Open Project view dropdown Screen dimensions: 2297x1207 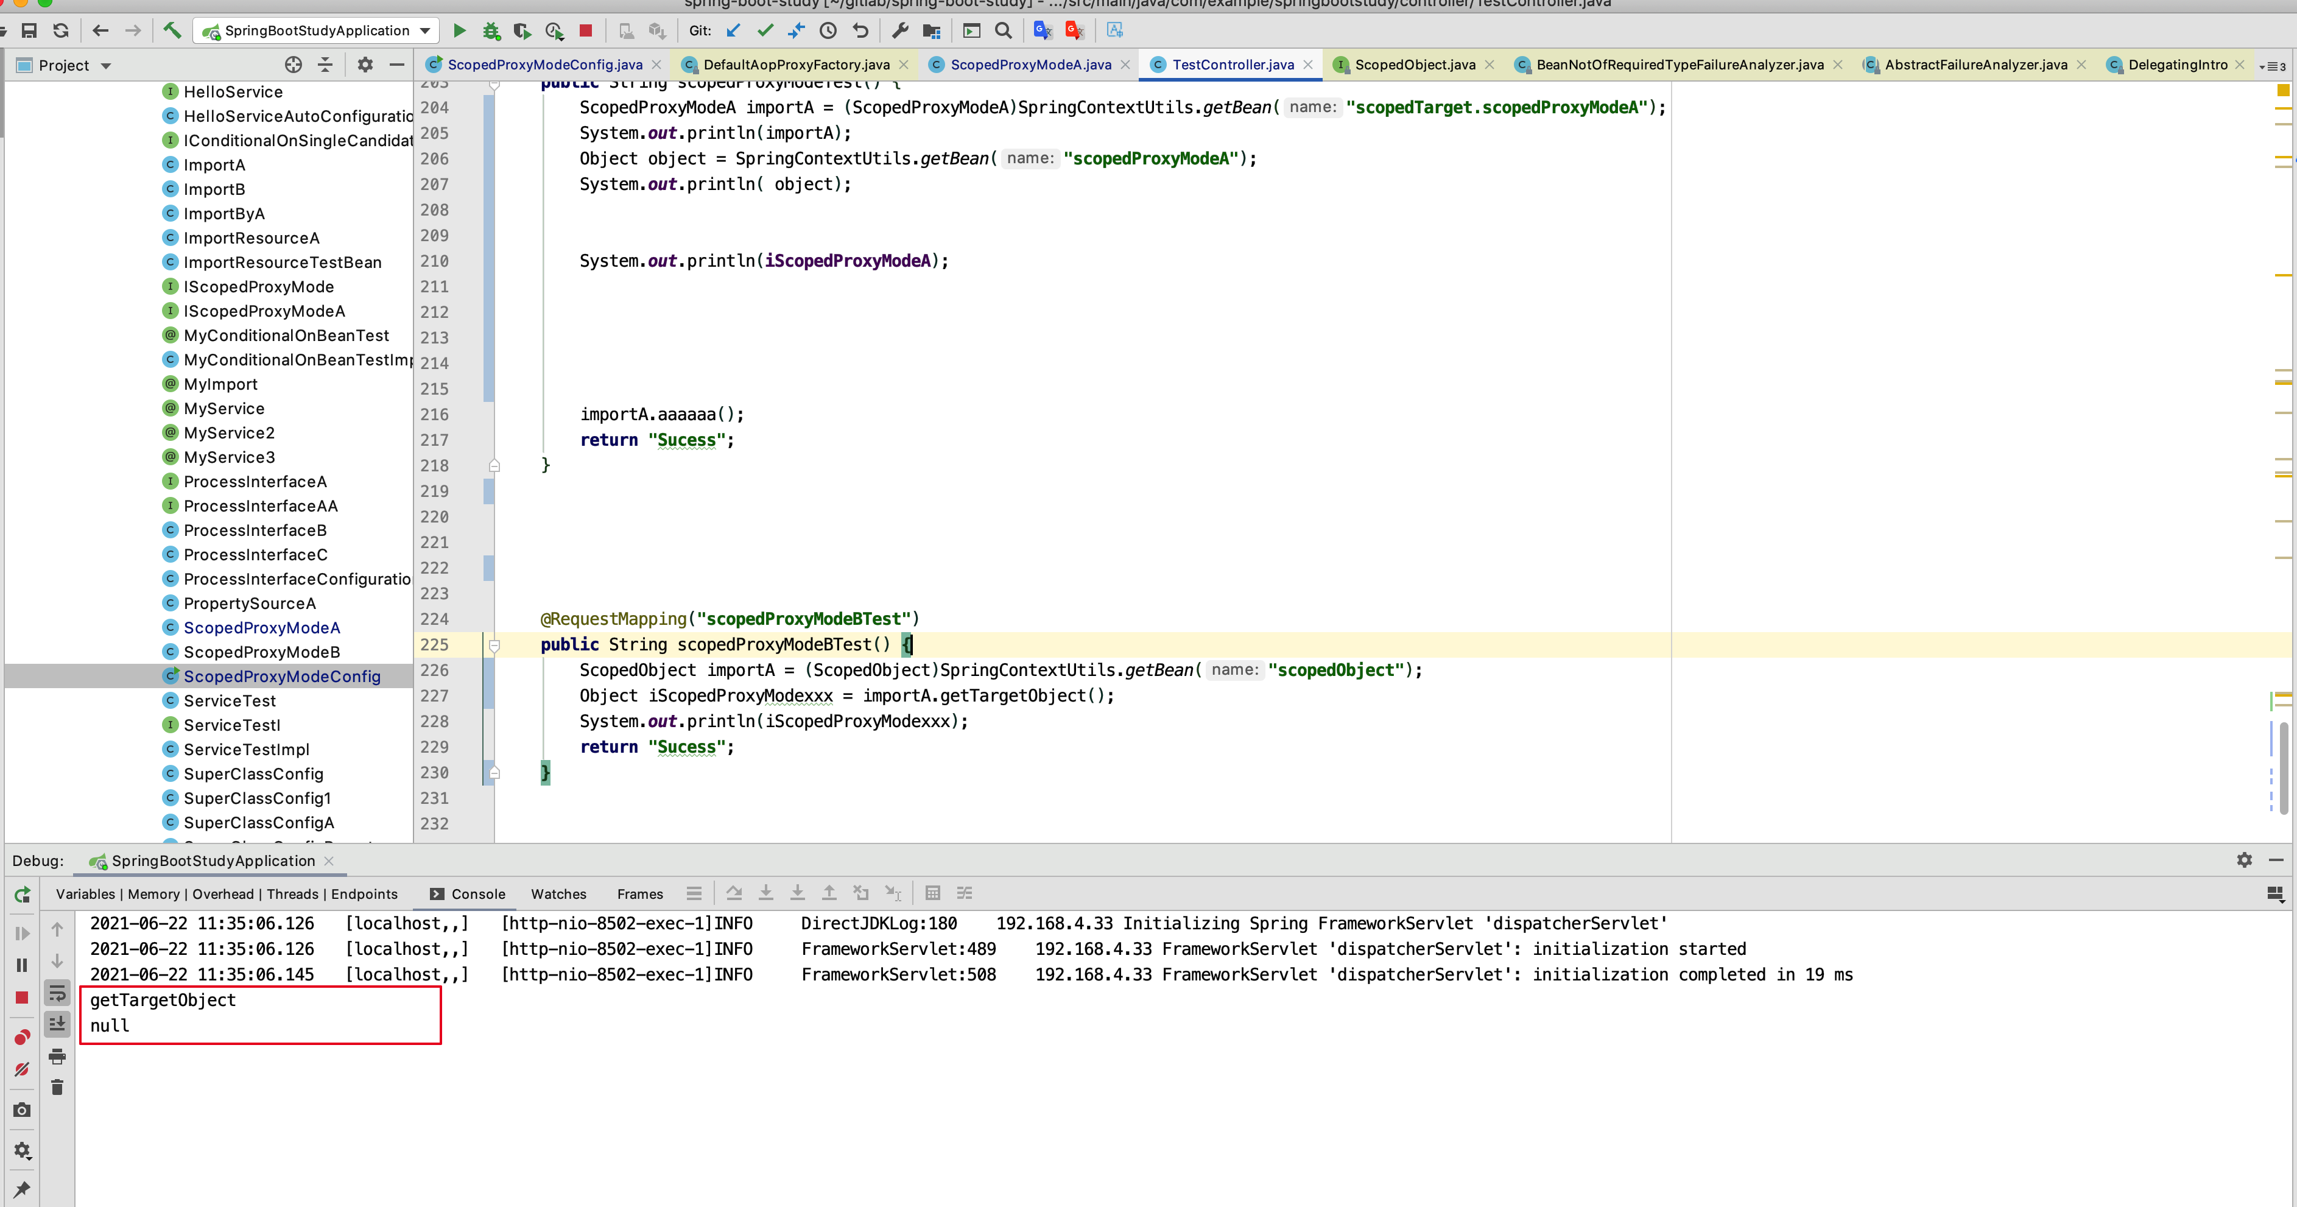point(105,66)
